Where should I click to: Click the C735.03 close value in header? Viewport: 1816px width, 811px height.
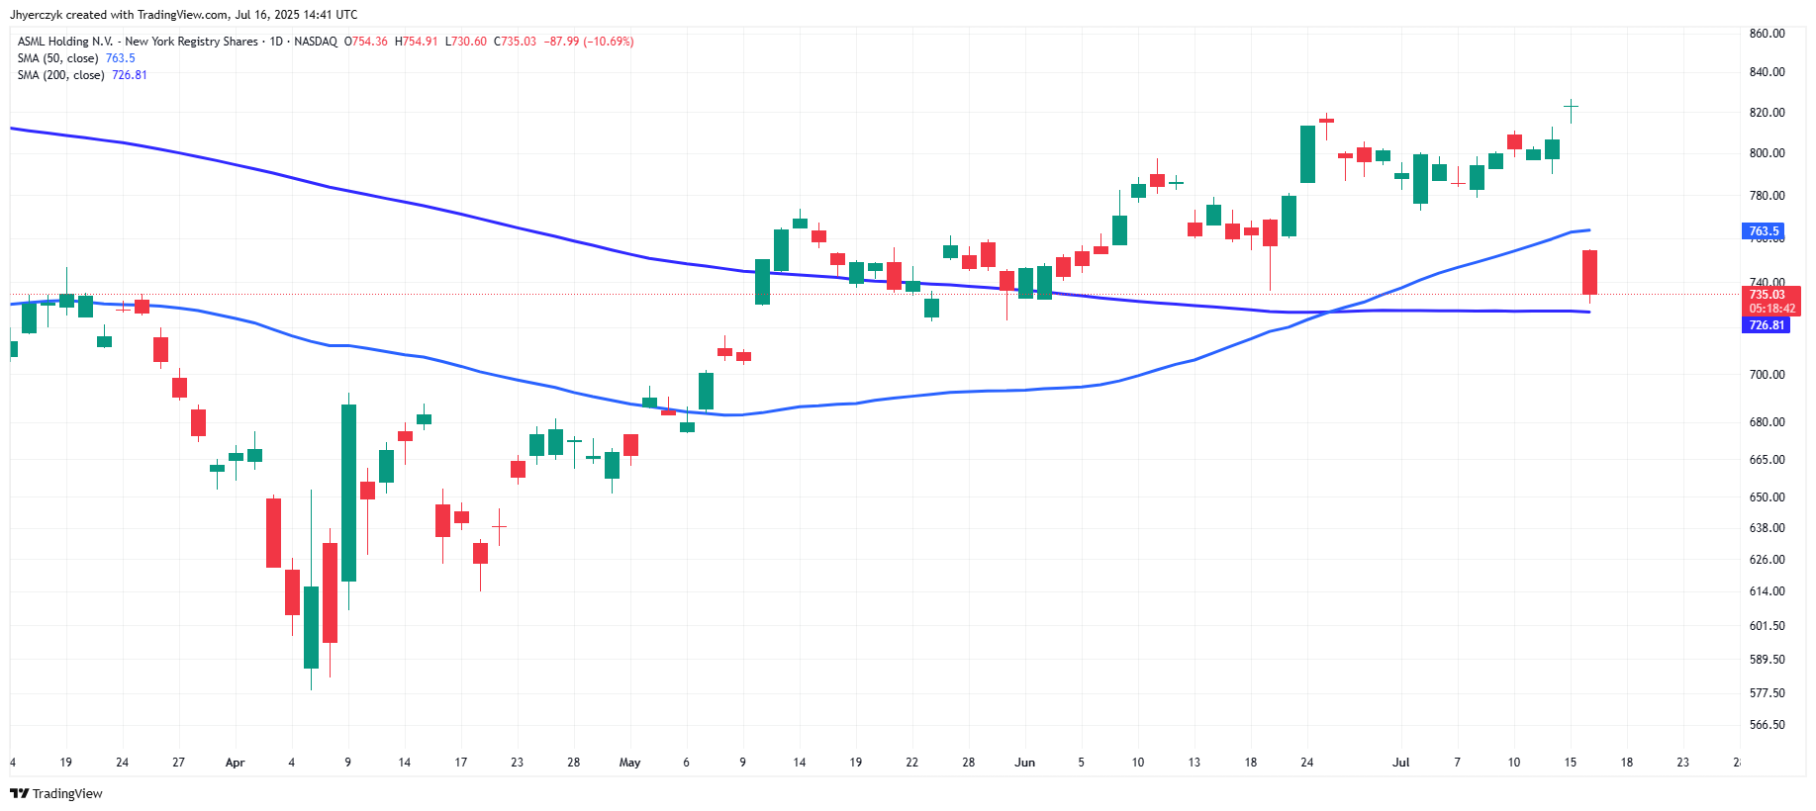tap(515, 42)
